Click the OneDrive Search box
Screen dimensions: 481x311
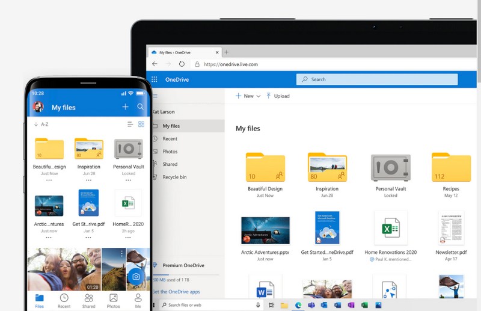(x=377, y=79)
